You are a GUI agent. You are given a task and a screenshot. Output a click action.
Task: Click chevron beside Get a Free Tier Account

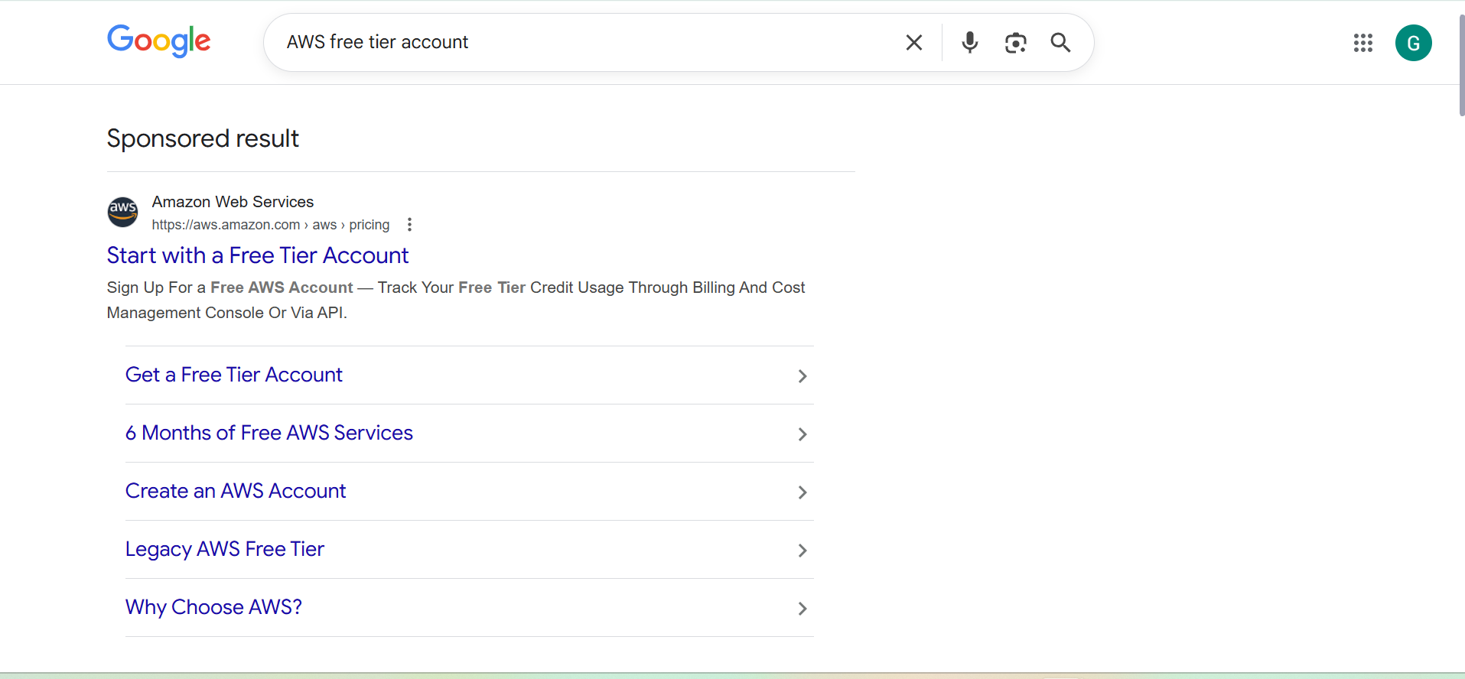pos(802,376)
